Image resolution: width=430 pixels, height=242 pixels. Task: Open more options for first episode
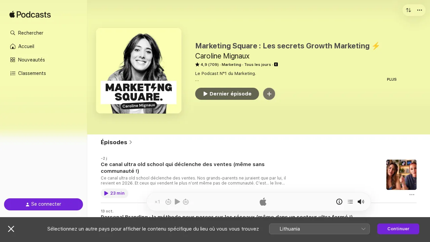pos(412,195)
